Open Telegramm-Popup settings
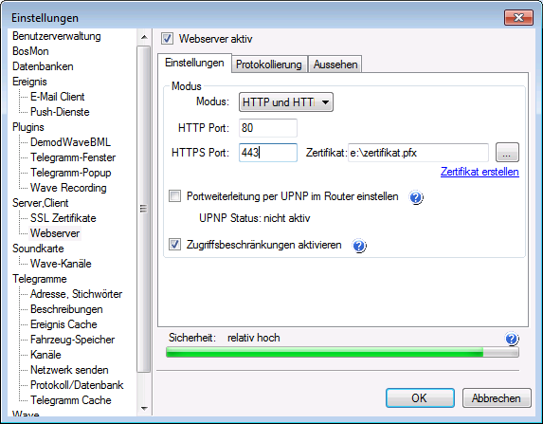 pos(71,173)
